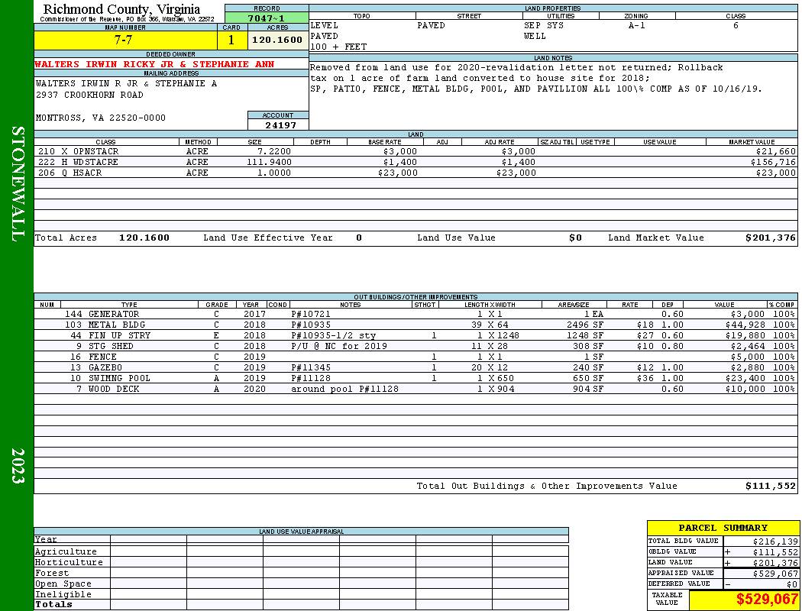
Task: Click Richmond County, Virginia title
Action: pos(121,9)
